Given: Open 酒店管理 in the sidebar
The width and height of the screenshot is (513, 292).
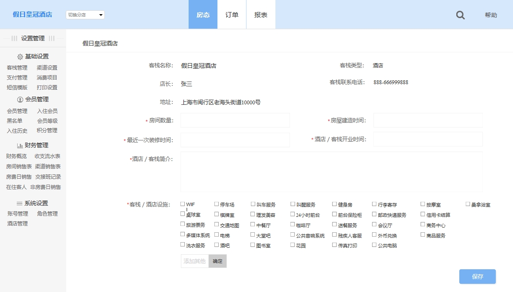Looking at the screenshot, I should pos(17,223).
